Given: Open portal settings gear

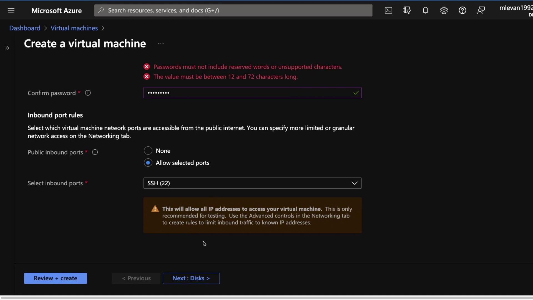Looking at the screenshot, I should pyautogui.click(x=444, y=10).
